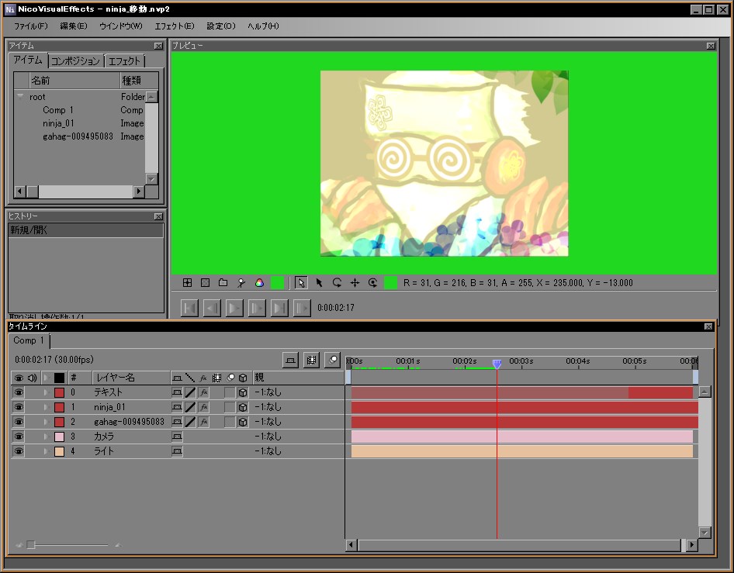734x573 pixels.
Task: Toggle 3D cube switch on gahag-009495083 layer
Action: pyautogui.click(x=243, y=422)
